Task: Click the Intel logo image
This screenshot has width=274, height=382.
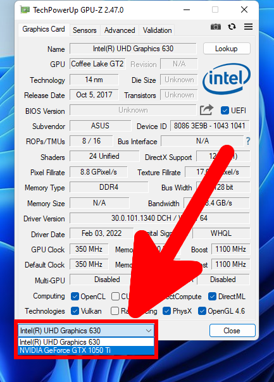Action: pyautogui.click(x=227, y=78)
